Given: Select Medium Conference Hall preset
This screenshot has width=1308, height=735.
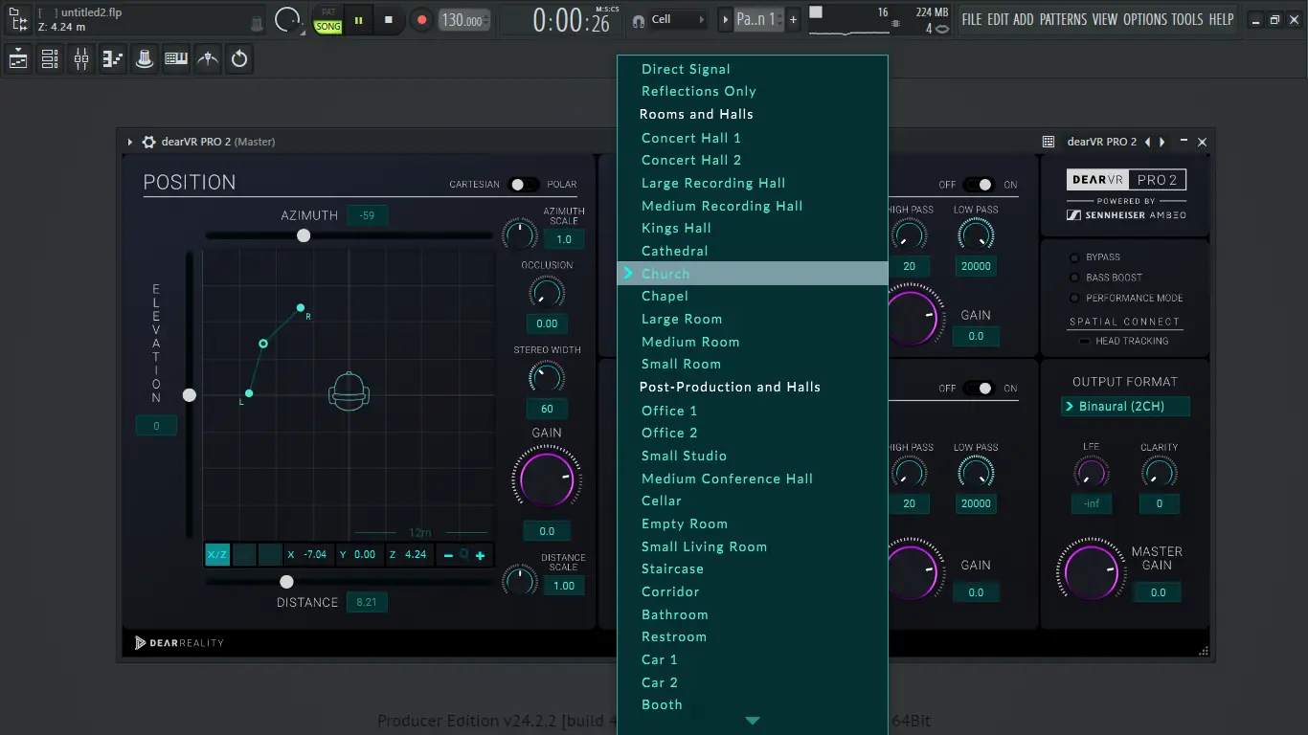Looking at the screenshot, I should tap(727, 479).
